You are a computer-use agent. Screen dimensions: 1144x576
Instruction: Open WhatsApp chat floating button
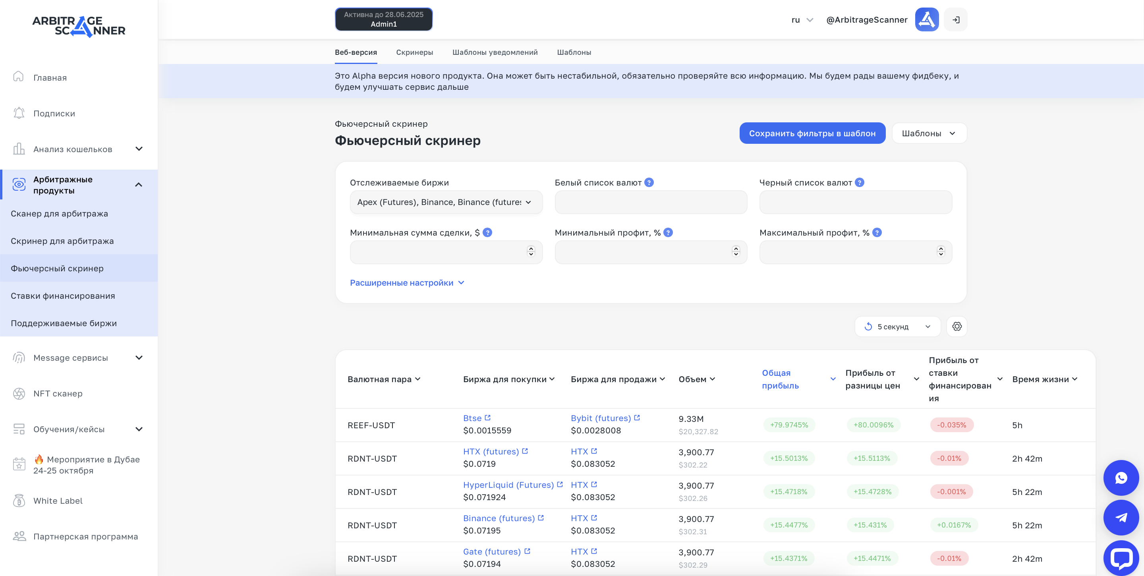(1121, 478)
